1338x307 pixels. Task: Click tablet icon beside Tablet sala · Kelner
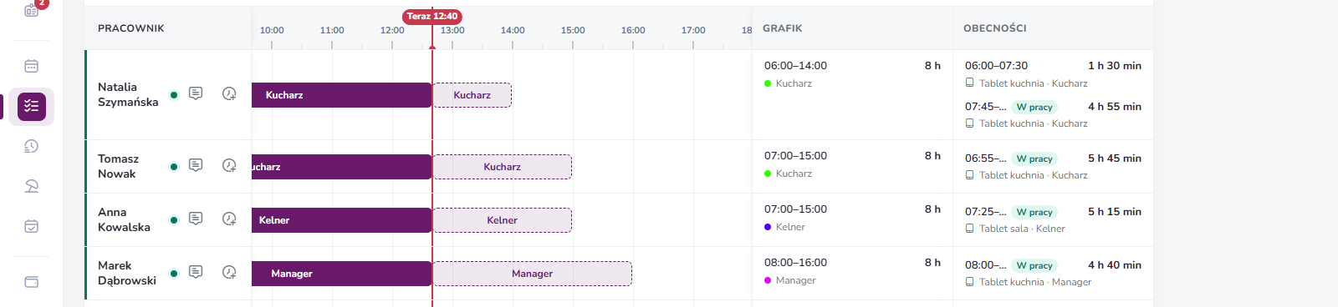click(970, 228)
